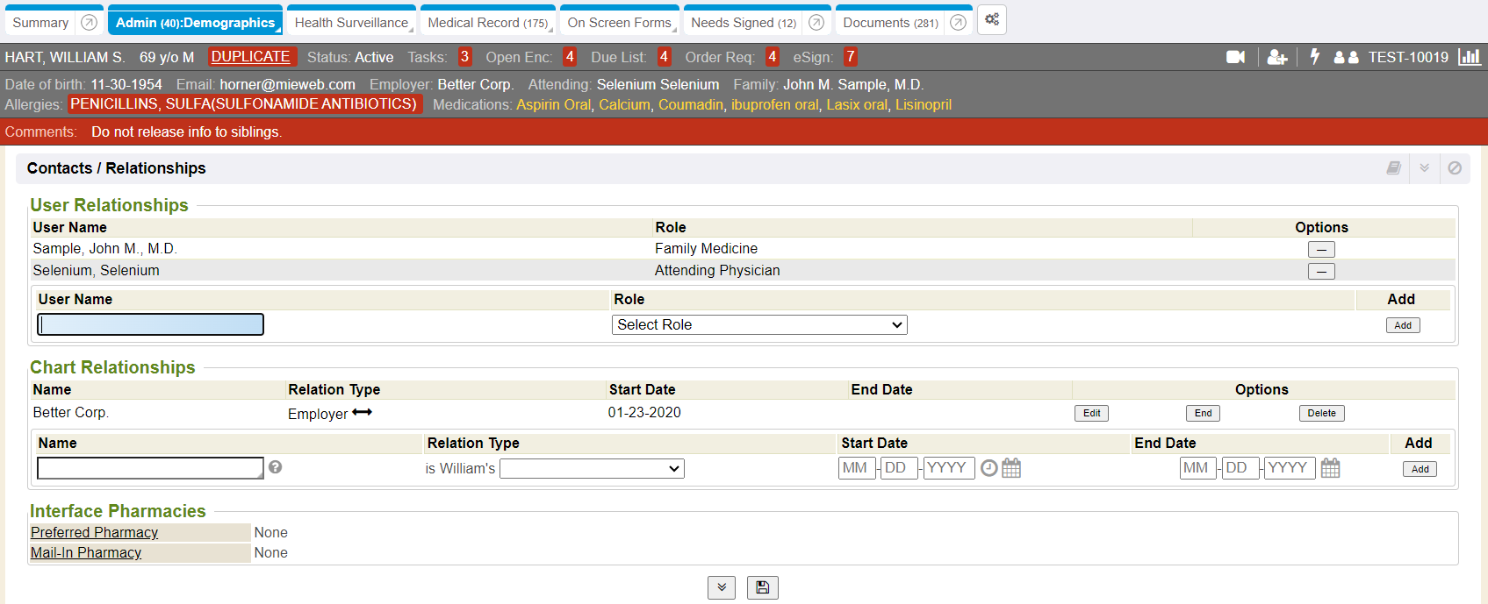Image resolution: width=1488 pixels, height=604 pixels.
Task: Click the help question mark beside Name field
Action: [x=276, y=467]
